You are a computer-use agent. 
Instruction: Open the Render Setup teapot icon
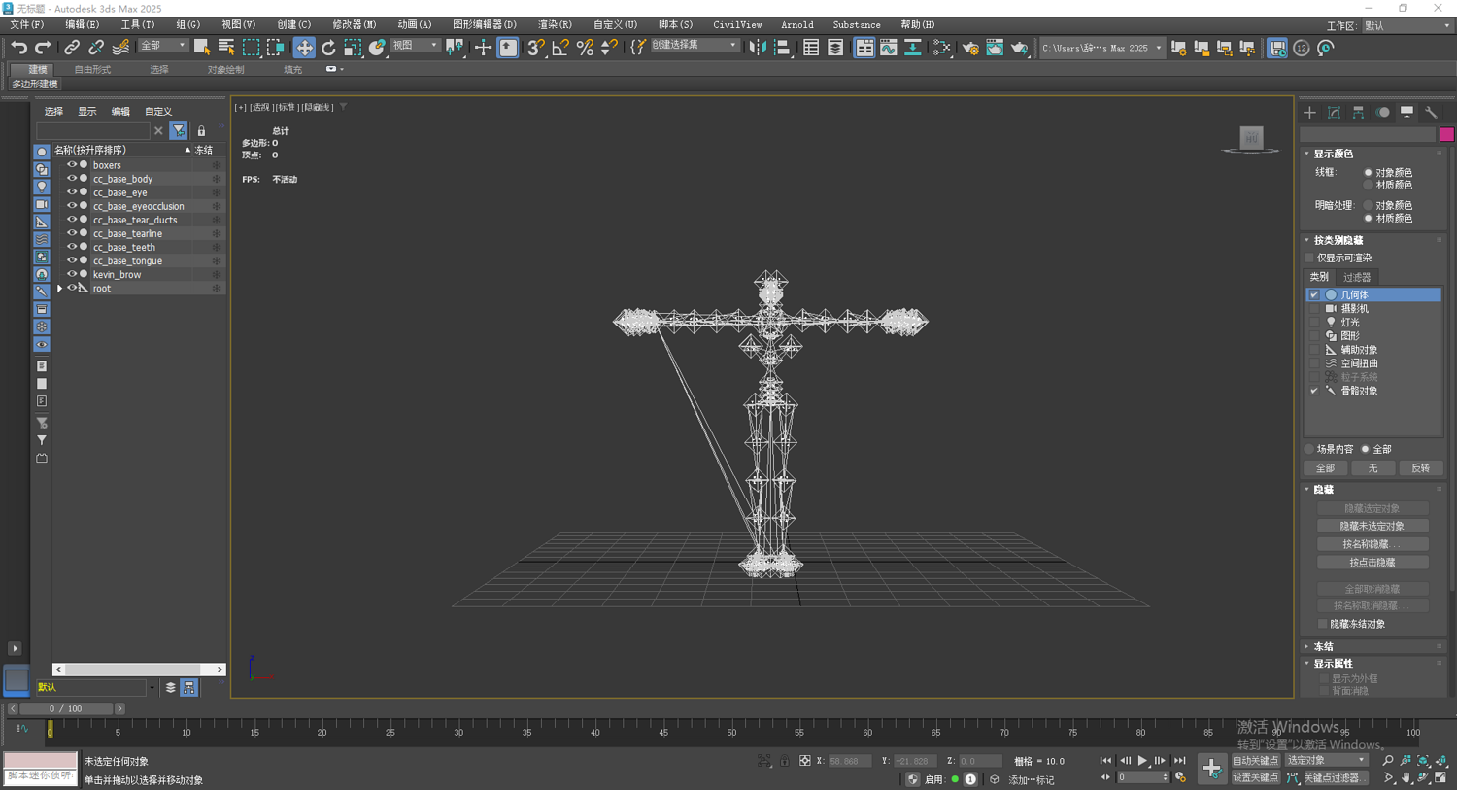click(x=970, y=48)
